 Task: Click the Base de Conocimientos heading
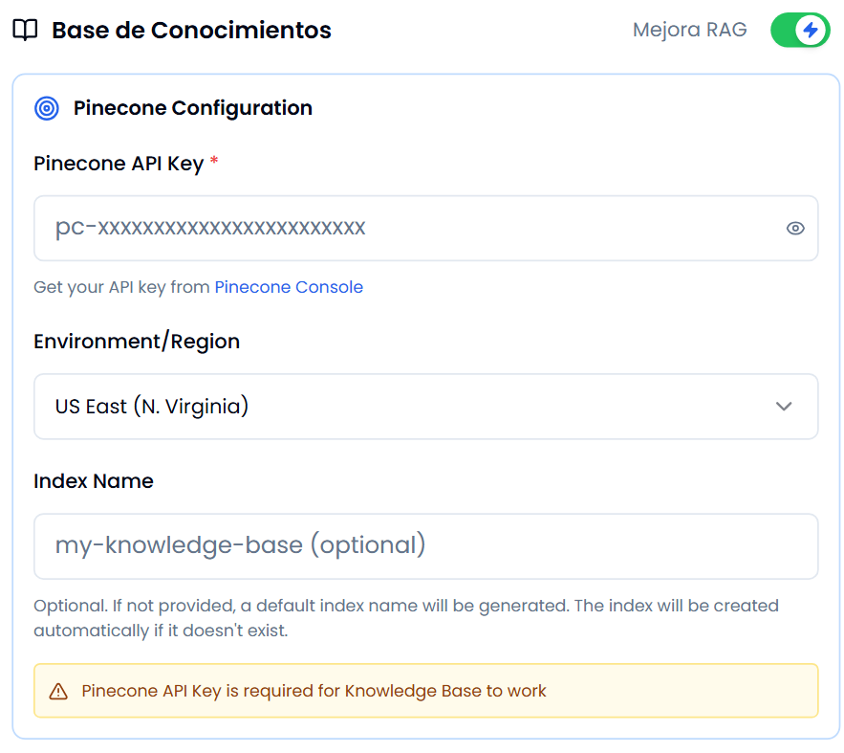191,30
